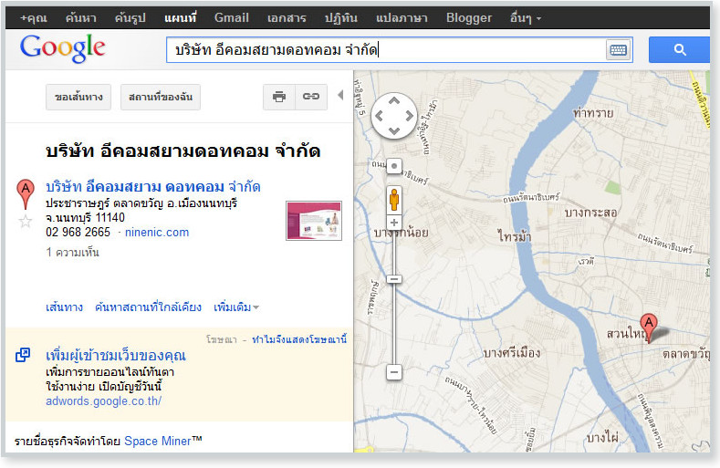Image resolution: width=720 pixels, height=468 pixels.
Task: Open ปฏิทิน in top bar
Action: tap(340, 18)
